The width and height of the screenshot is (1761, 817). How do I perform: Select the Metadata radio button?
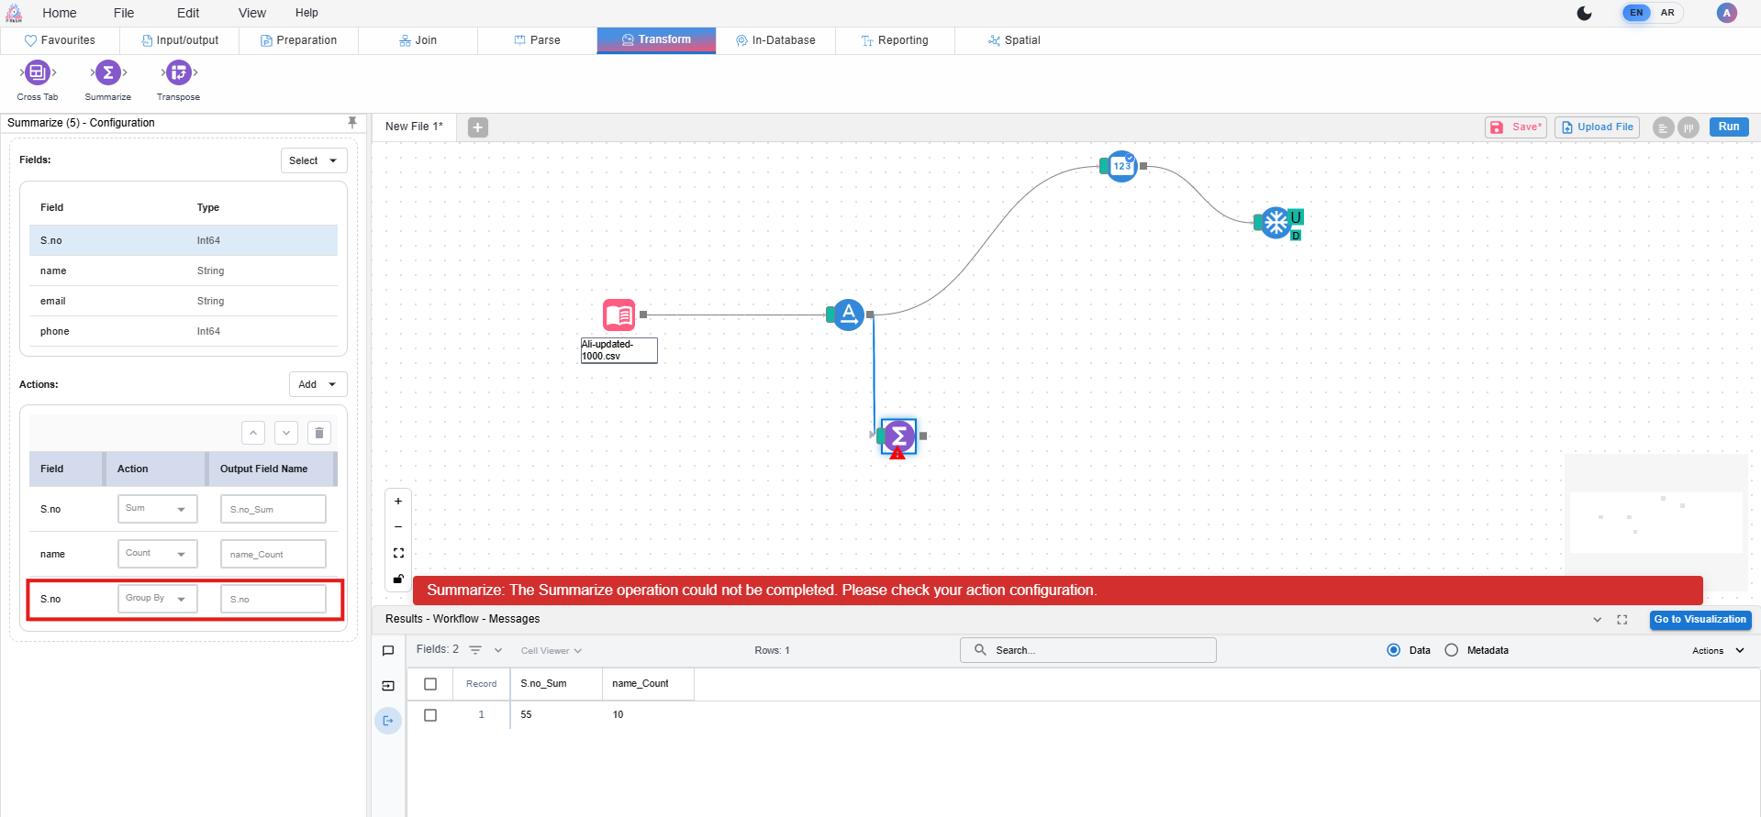(x=1452, y=650)
